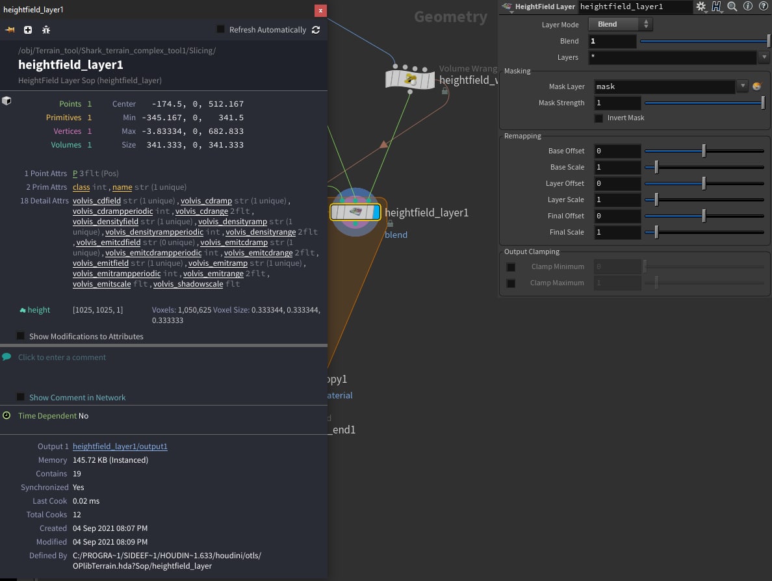Screen dimensions: 772x581
Task: Click the 'height' volume name text
Action: pyautogui.click(x=39, y=310)
